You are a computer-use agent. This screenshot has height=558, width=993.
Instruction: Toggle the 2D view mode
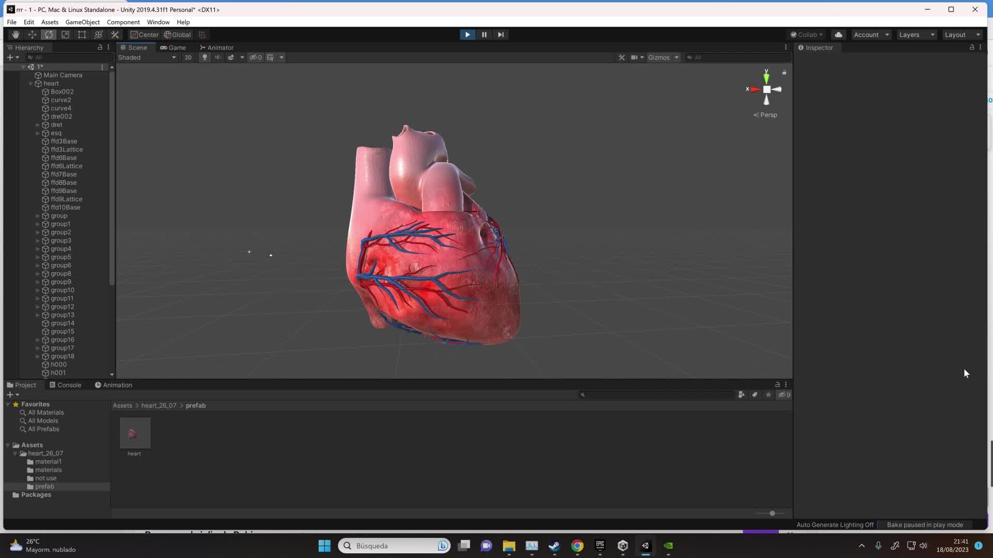click(x=188, y=57)
